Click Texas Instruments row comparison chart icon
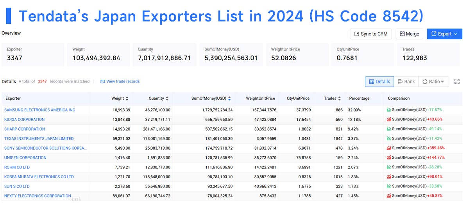The width and height of the screenshot is (465, 204). pyautogui.click(x=389, y=138)
